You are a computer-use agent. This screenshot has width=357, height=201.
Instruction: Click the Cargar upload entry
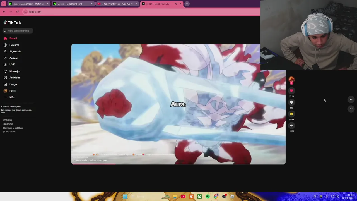tap(13, 84)
